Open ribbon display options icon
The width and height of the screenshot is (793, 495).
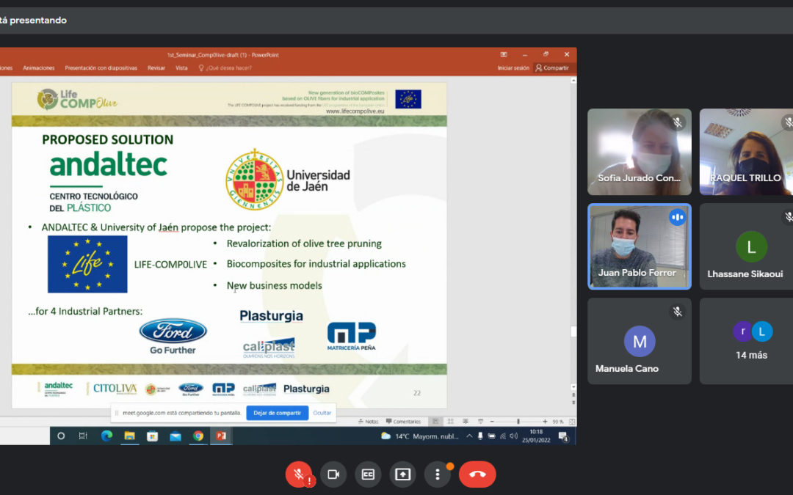pos(504,54)
